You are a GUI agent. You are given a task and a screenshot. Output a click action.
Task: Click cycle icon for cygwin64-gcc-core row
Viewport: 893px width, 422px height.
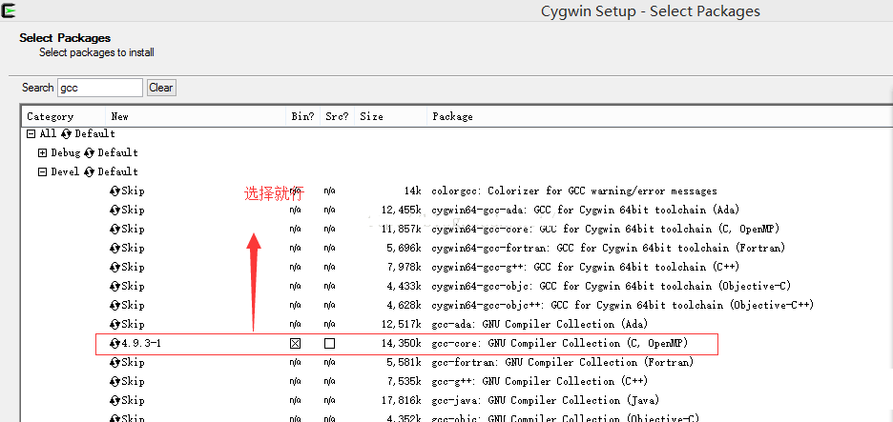click(114, 230)
